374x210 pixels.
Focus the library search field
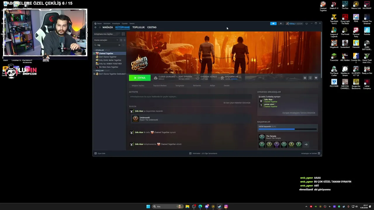tap(108, 45)
